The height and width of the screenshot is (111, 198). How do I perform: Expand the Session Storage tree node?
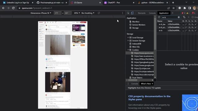(x=128, y=41)
